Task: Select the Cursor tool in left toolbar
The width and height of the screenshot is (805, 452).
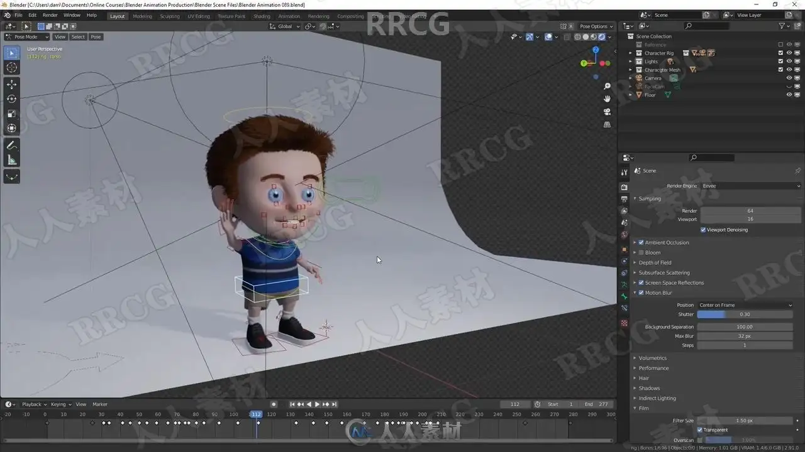Action: (x=11, y=67)
